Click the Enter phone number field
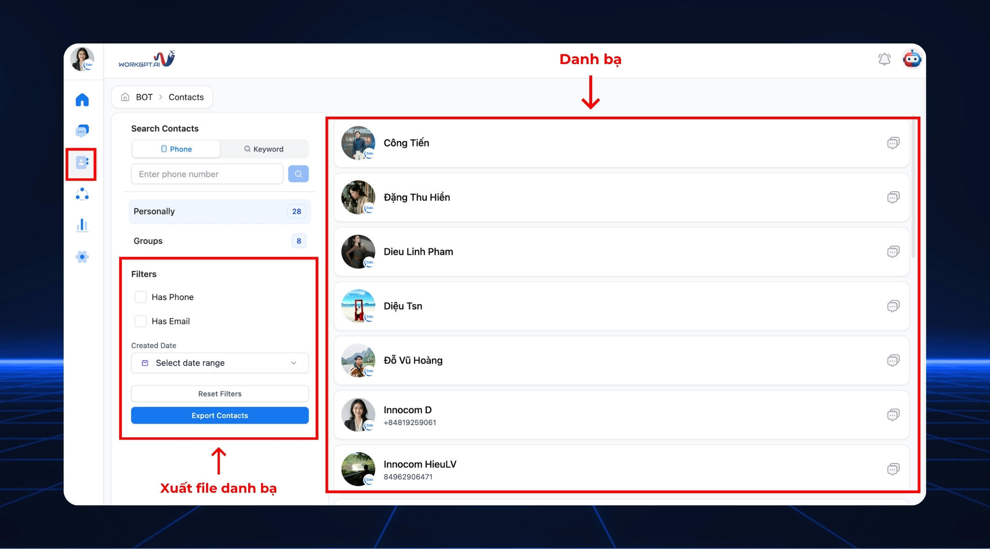The width and height of the screenshot is (990, 549). click(207, 174)
